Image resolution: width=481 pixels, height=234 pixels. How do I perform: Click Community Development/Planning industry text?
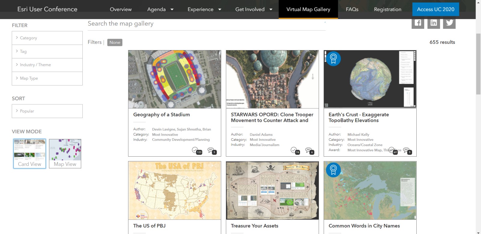pyautogui.click(x=181, y=139)
